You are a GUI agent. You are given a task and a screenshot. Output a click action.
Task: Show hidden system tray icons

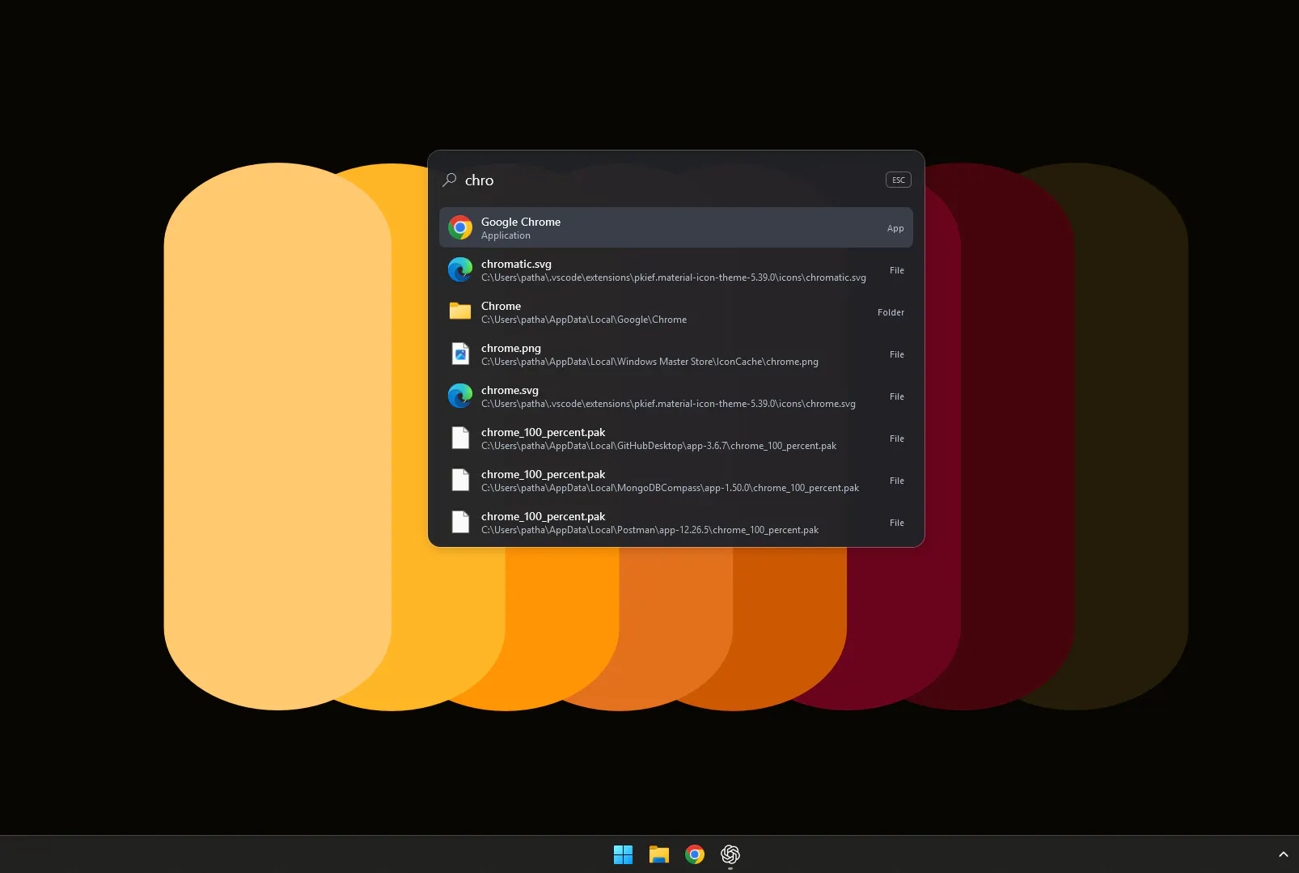[x=1283, y=854]
